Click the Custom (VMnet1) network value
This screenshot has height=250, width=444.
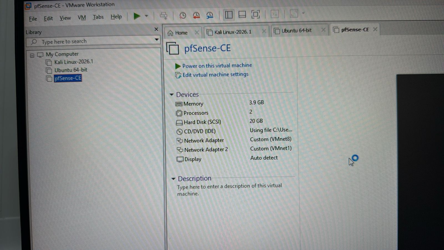271,148
